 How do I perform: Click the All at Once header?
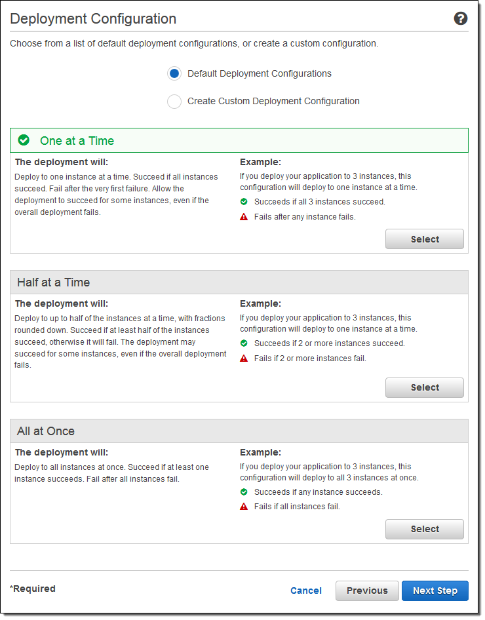tap(46, 431)
